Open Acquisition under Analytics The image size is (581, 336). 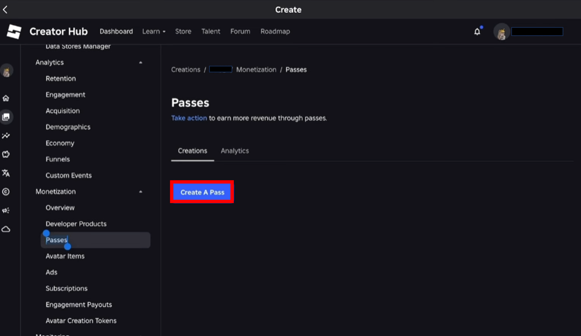(x=63, y=111)
